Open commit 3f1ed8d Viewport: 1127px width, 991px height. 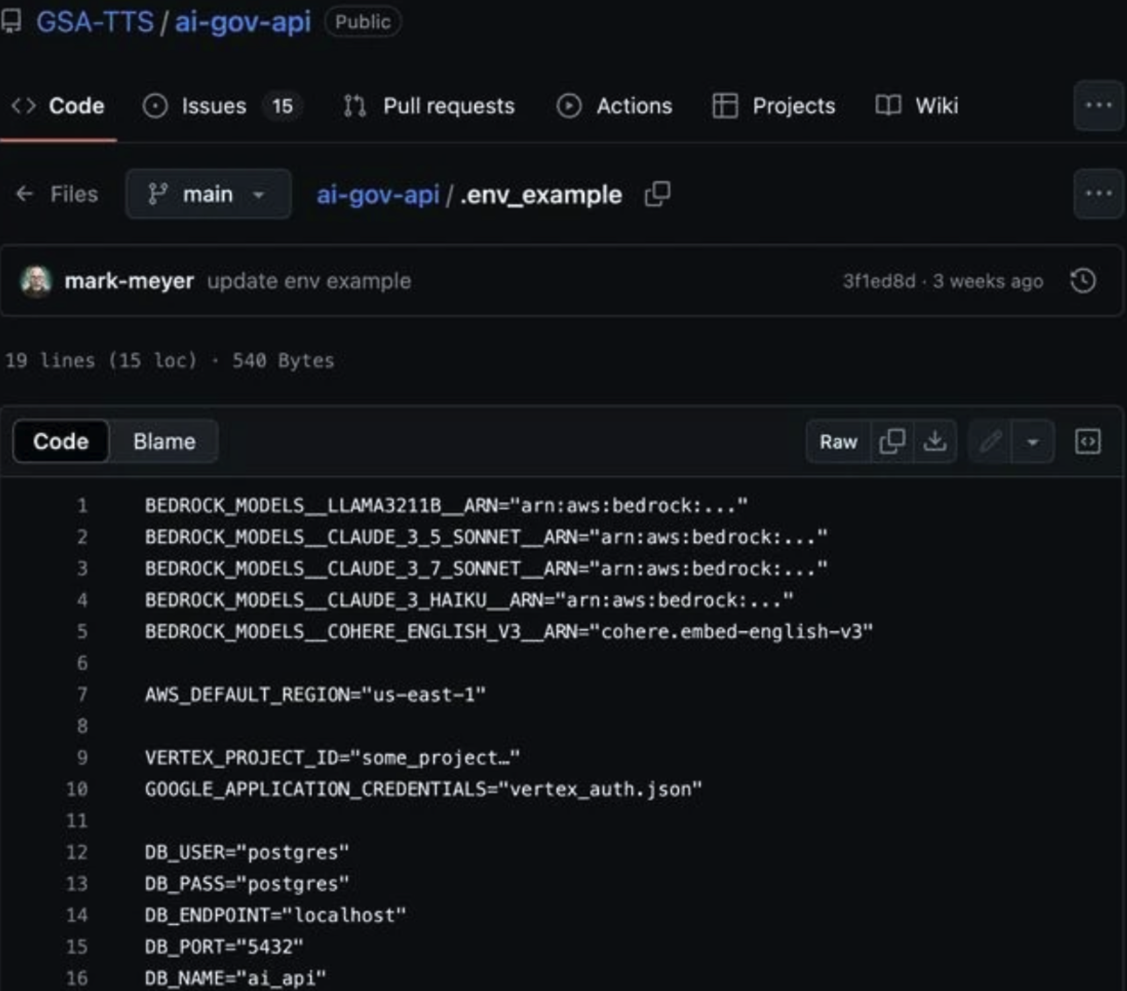pyautogui.click(x=879, y=281)
